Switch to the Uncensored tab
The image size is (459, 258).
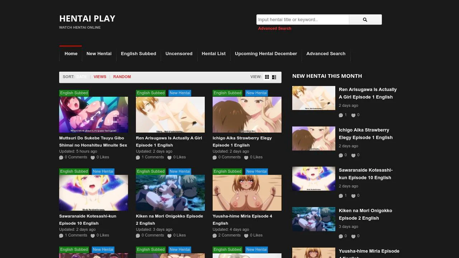tap(179, 53)
